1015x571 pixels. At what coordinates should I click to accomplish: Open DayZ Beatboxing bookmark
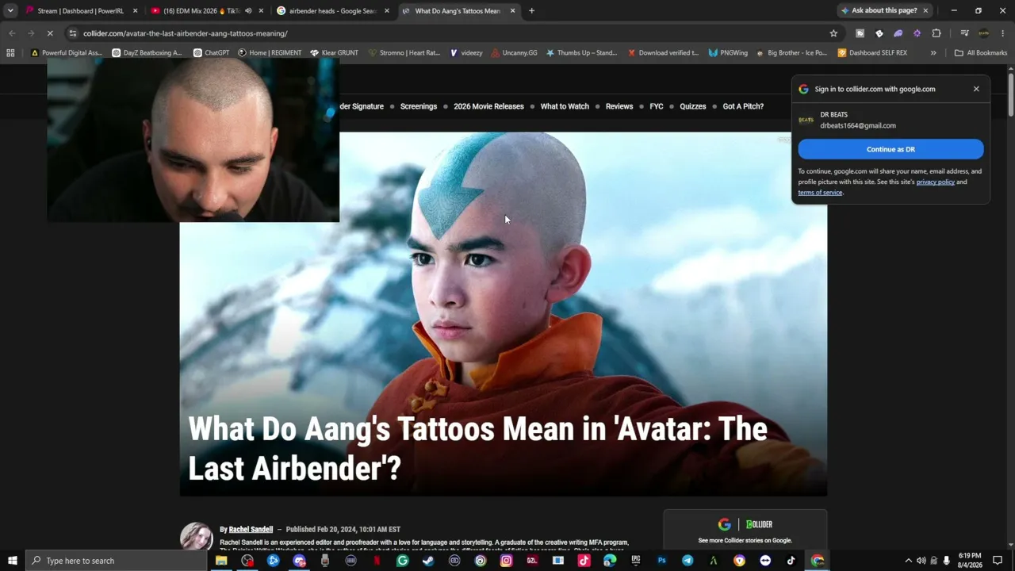coord(147,53)
